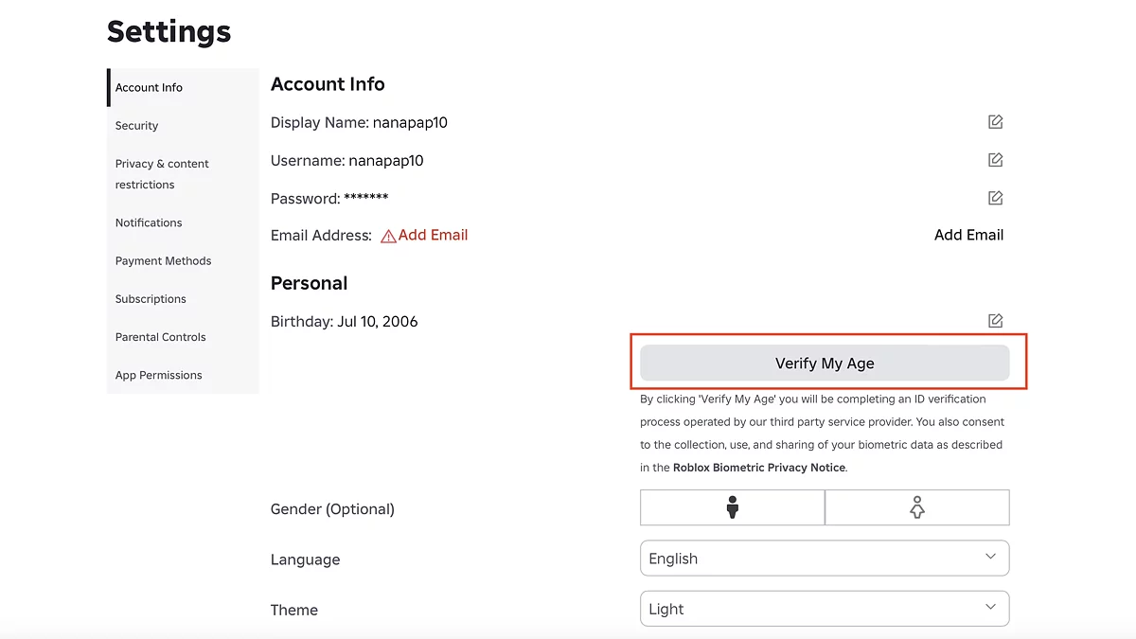
Task: Switch to the Security tab
Action: click(183, 125)
